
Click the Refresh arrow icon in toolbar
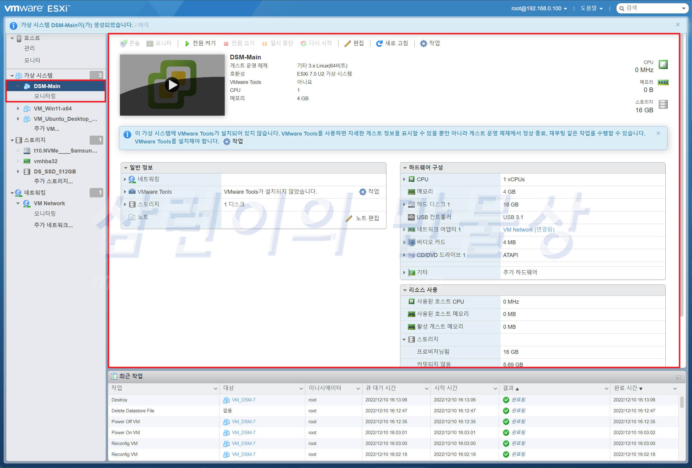click(x=379, y=43)
